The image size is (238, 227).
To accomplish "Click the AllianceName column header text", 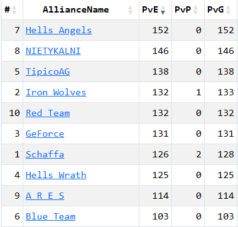I will point(76,9).
